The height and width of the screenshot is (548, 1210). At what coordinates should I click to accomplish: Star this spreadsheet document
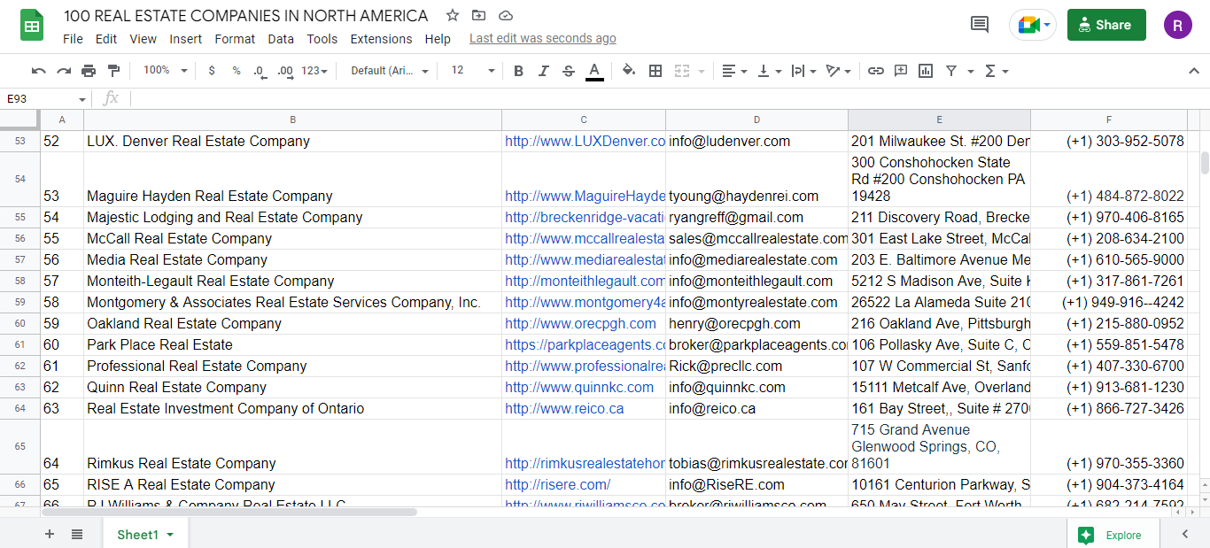453,15
